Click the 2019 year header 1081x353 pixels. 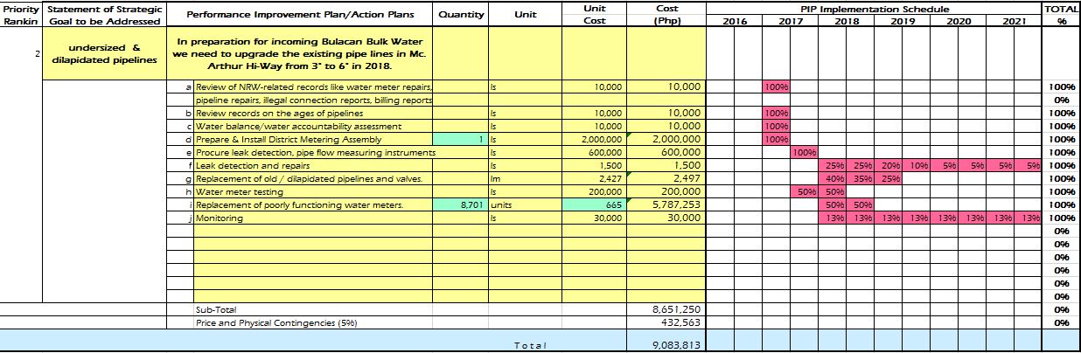point(902,21)
